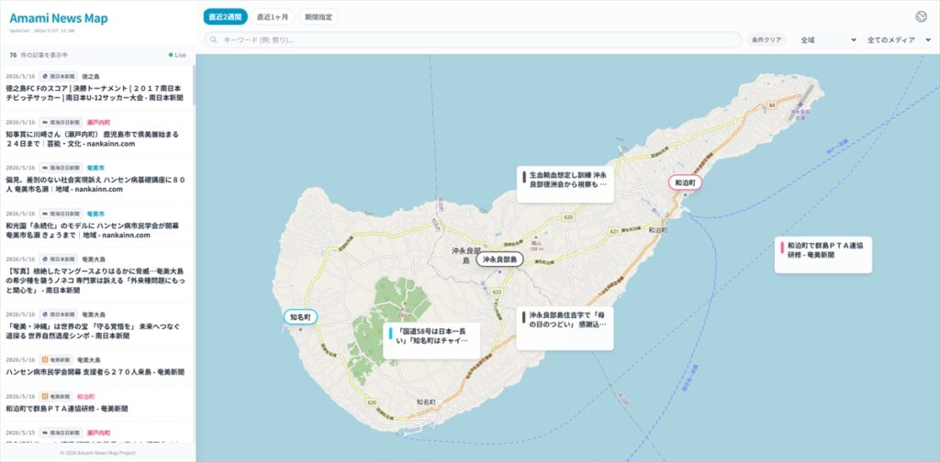Expand the 全域 area dropdown
This screenshot has width=940, height=462.
pyautogui.click(x=828, y=40)
